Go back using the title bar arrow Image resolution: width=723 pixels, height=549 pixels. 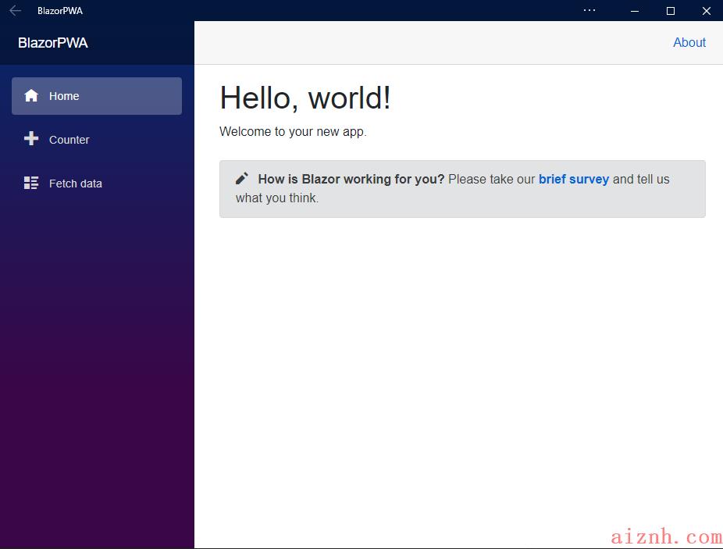click(15, 11)
